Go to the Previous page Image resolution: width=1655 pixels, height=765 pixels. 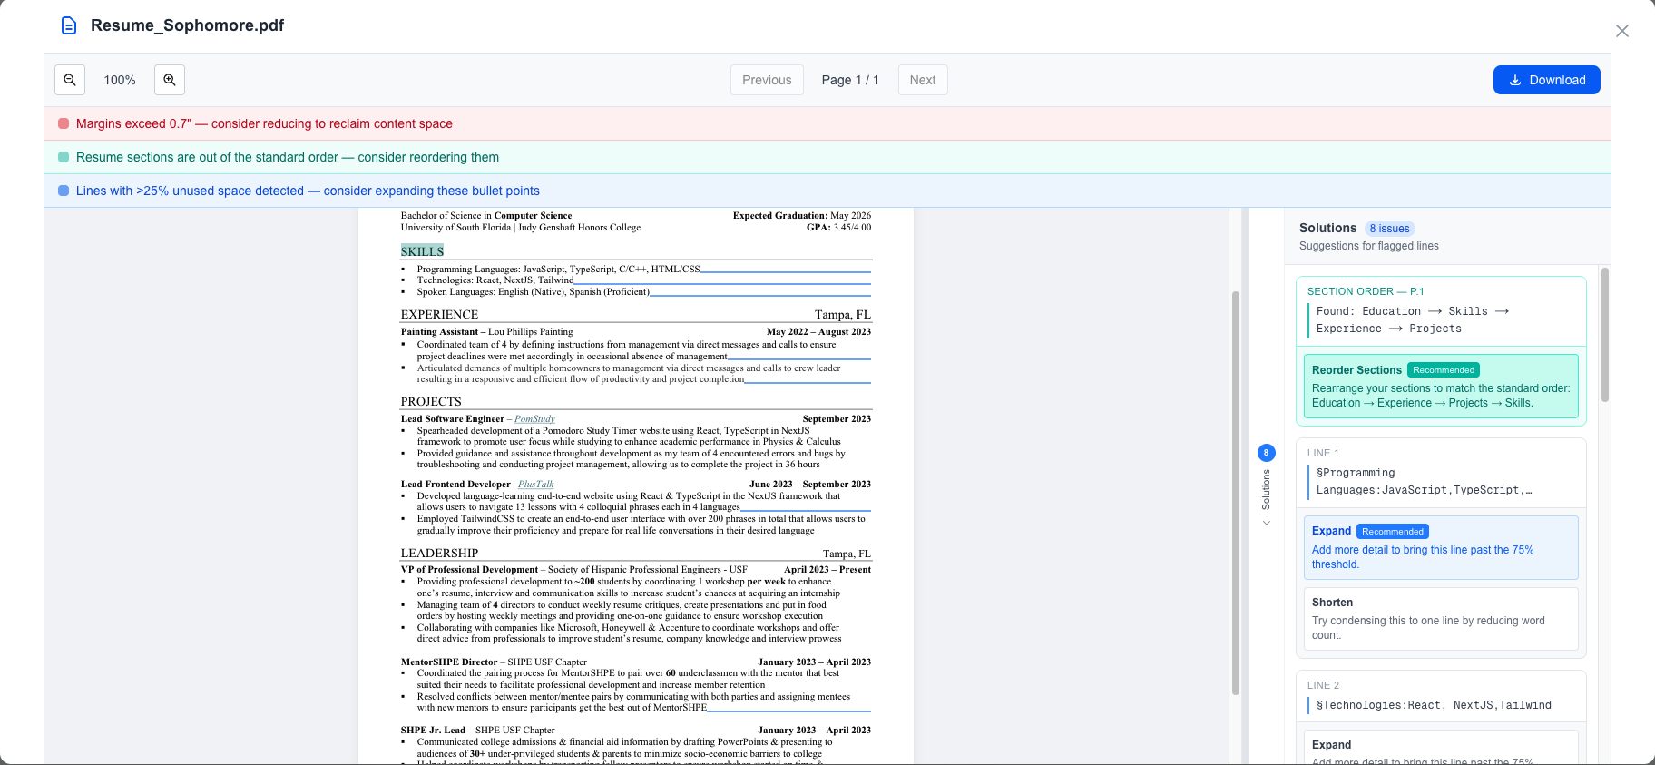coord(767,80)
